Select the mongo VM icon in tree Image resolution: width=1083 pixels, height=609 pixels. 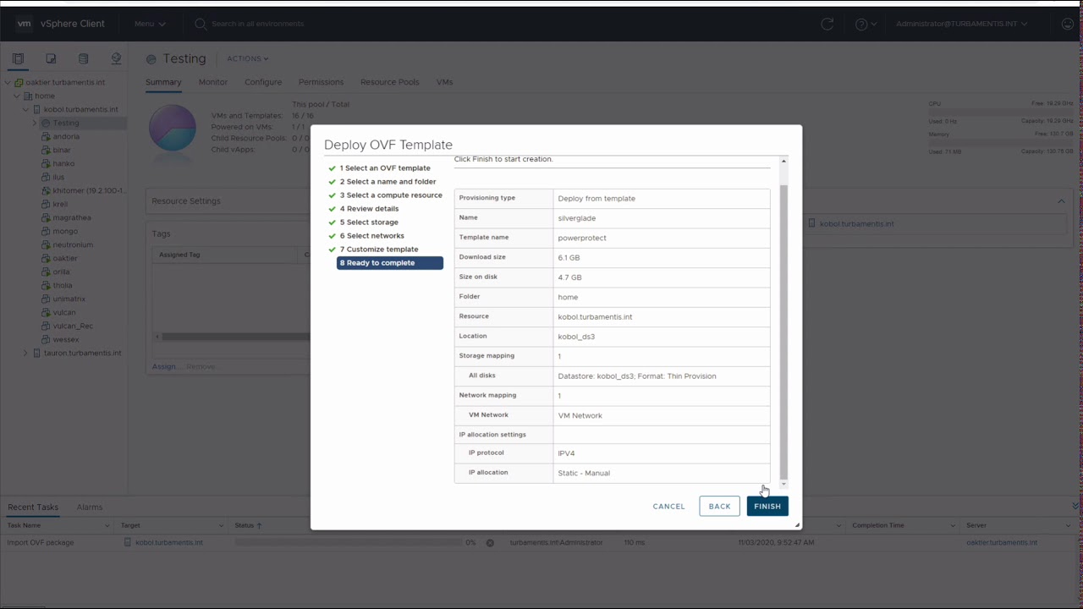pos(47,231)
